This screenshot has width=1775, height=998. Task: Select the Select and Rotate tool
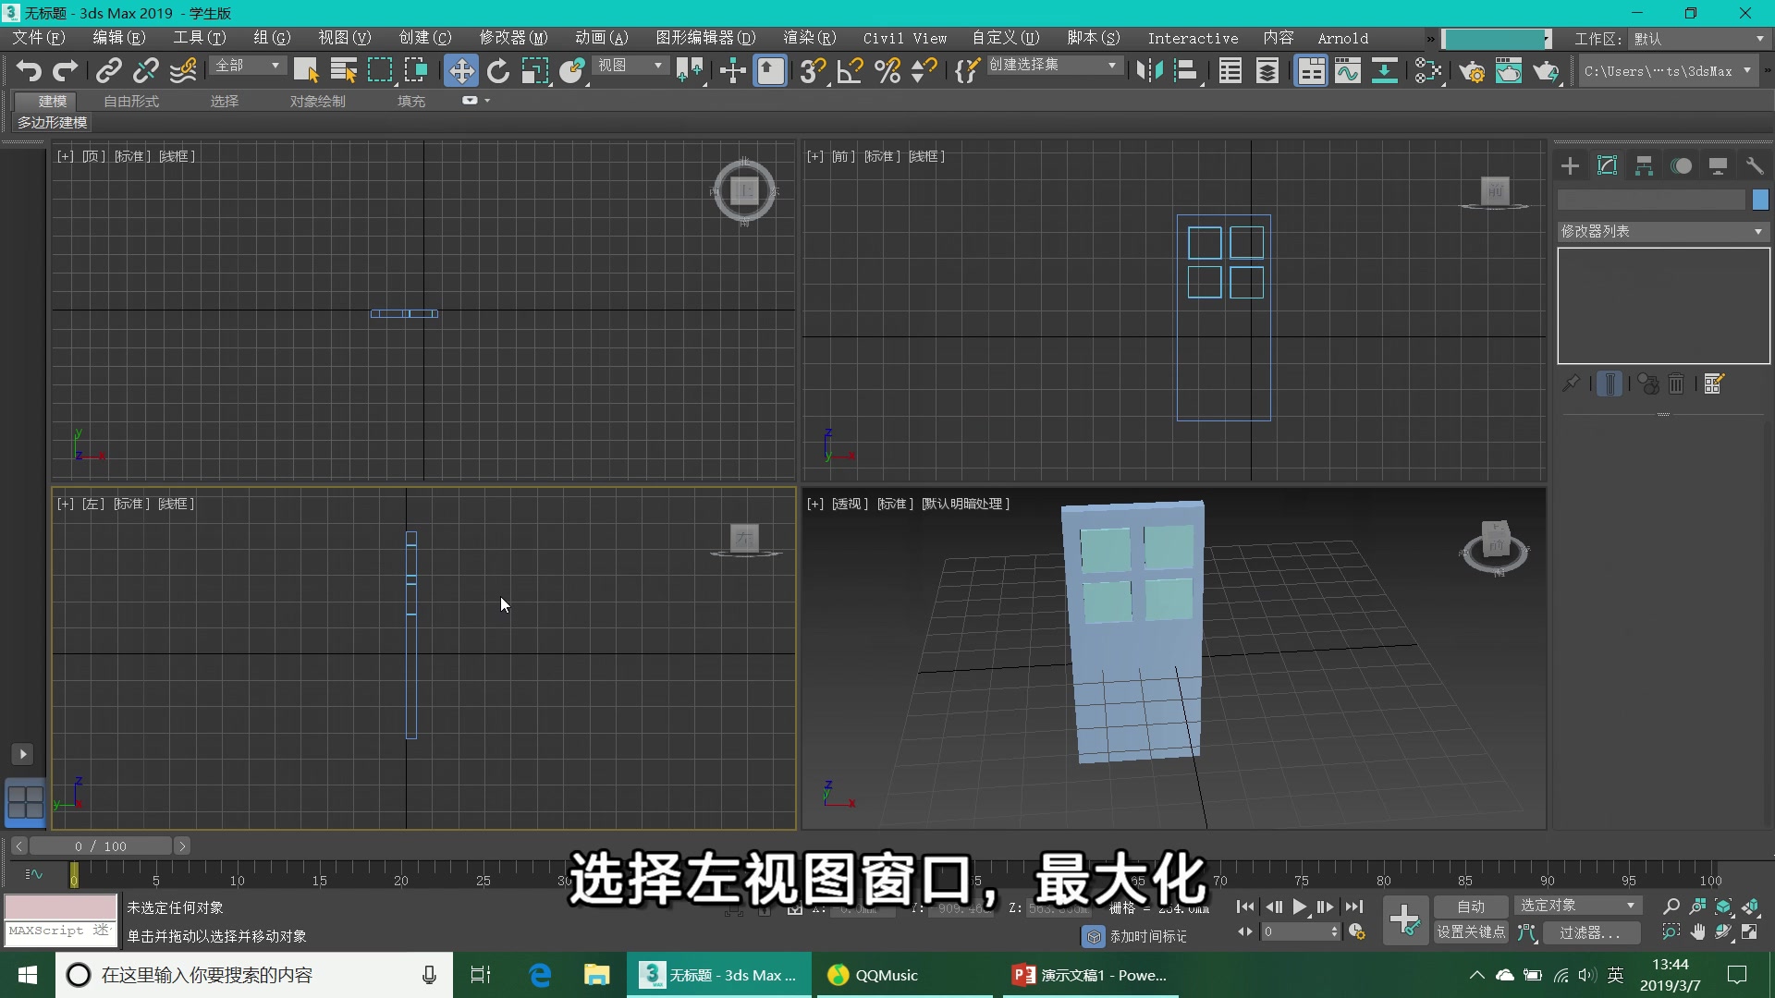pyautogui.click(x=498, y=70)
